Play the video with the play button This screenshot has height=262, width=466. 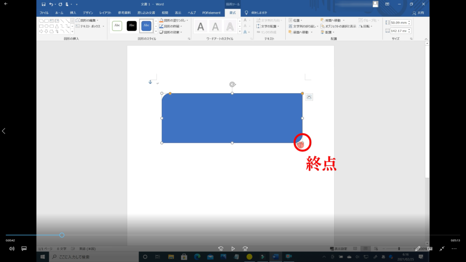[x=233, y=249]
